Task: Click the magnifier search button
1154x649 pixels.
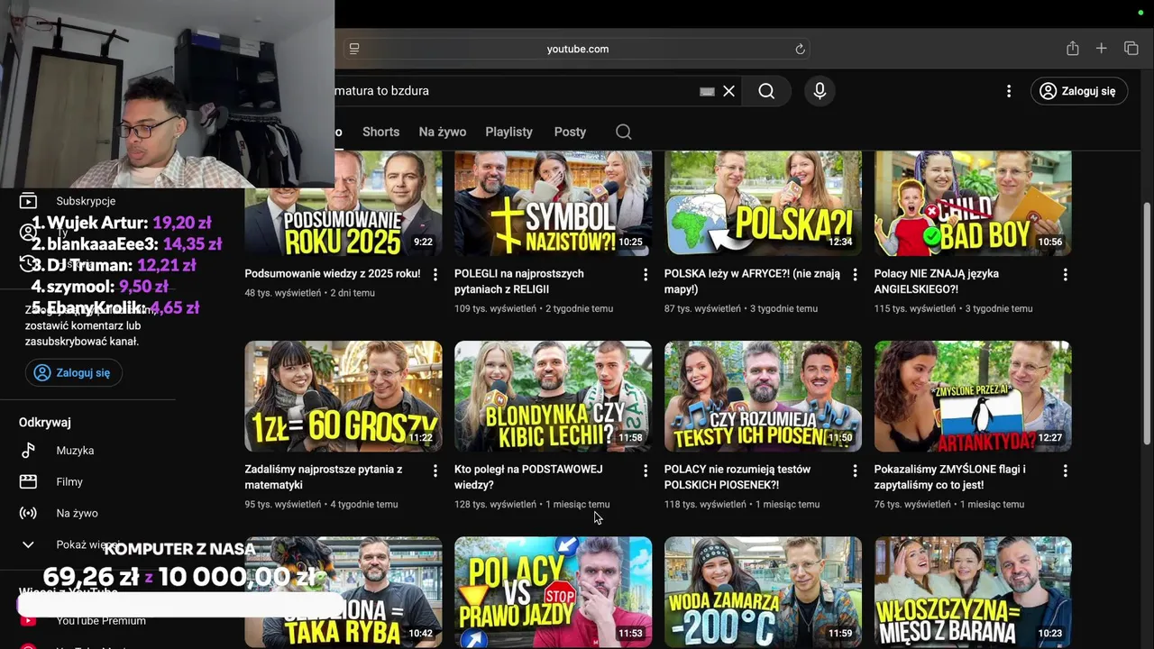Action: [x=766, y=91]
